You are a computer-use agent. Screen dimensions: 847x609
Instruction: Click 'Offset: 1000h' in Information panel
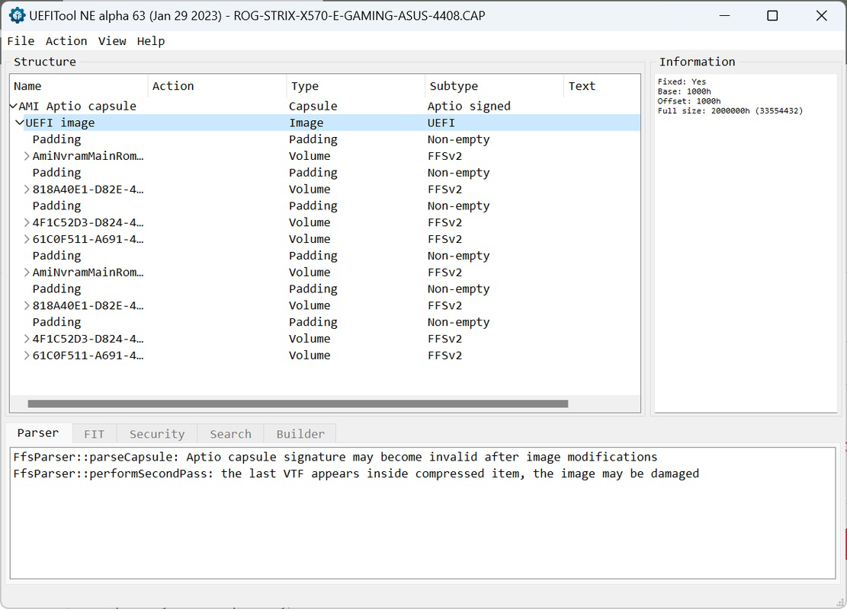(689, 101)
